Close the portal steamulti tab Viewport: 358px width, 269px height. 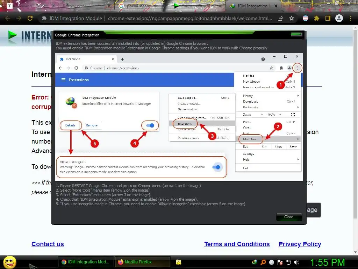click(x=165, y=6)
